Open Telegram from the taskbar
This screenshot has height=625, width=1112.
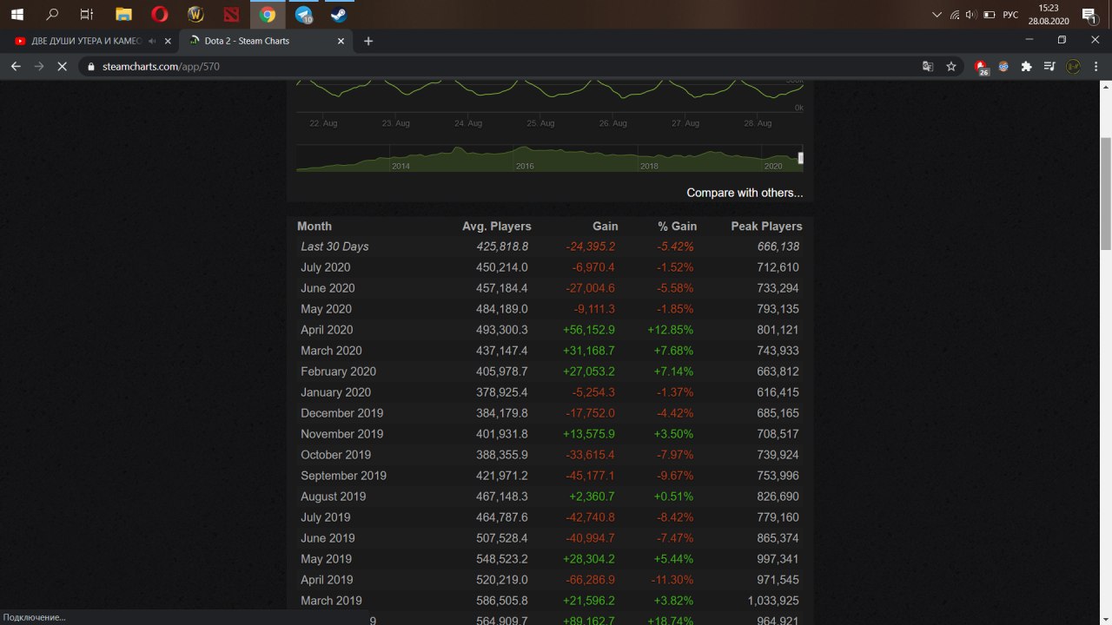tap(303, 14)
